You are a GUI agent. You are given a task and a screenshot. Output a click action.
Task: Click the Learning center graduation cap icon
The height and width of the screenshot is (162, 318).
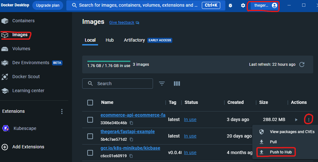pos(5,91)
